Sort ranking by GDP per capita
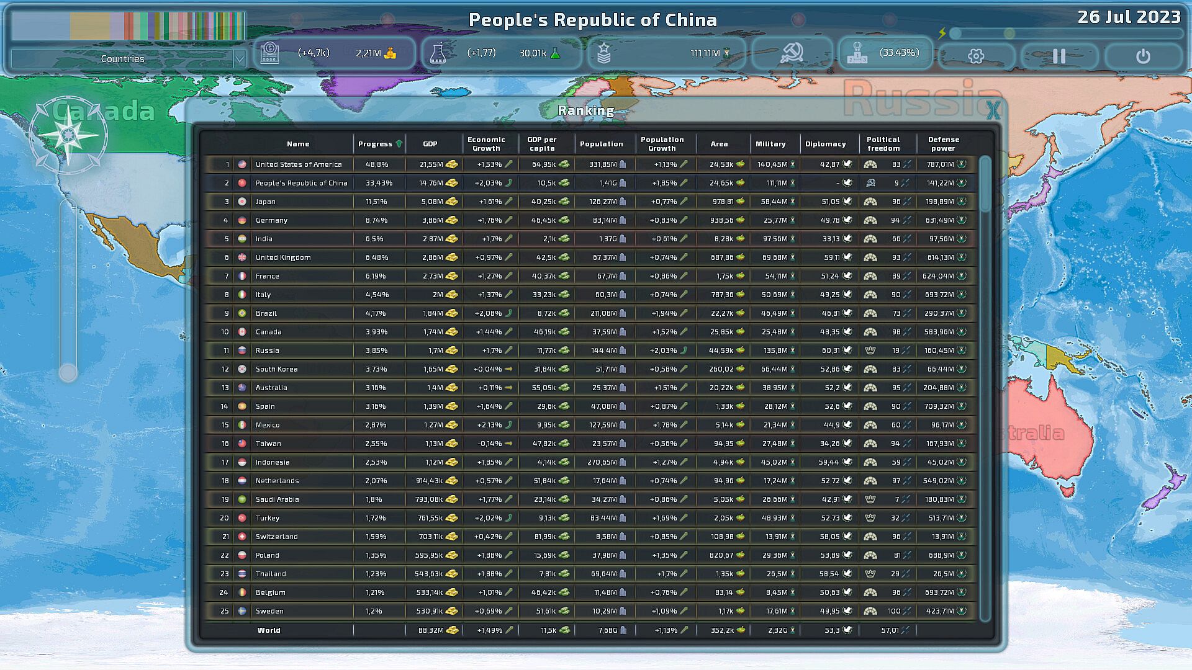Screen dimensions: 1192x670 [x=542, y=144]
